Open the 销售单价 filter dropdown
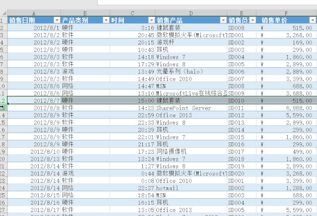Screen dimensions: 317x216 tap(313, 20)
